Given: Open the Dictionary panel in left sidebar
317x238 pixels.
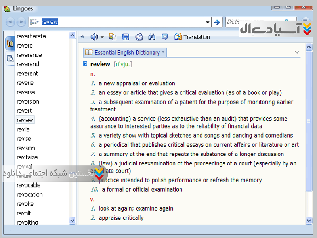Looking at the screenshot, I should click(x=10, y=43).
